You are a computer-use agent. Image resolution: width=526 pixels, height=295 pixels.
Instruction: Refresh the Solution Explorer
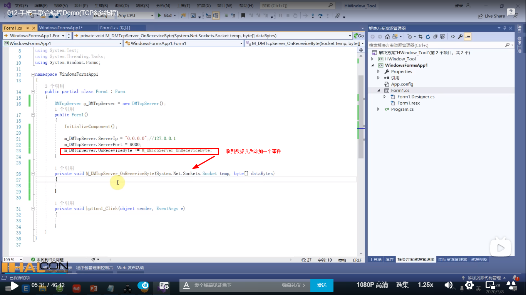[427, 37]
